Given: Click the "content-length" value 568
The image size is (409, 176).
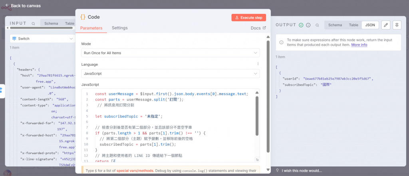Looking at the screenshot, I should click(62, 99).
